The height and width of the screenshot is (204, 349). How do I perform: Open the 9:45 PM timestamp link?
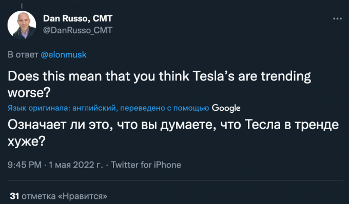coord(25,165)
